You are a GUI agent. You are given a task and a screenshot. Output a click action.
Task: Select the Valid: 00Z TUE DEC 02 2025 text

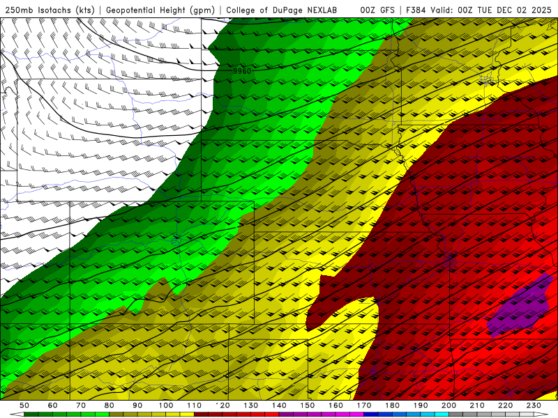pos(491,10)
